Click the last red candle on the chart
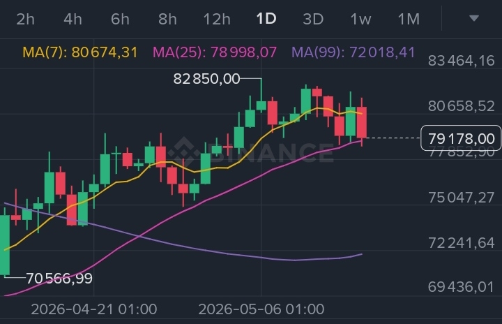The image size is (502, 324). pos(362,122)
